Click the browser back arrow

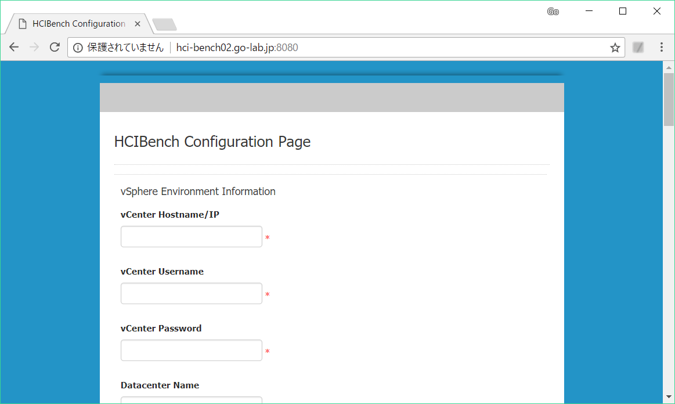pos(14,47)
